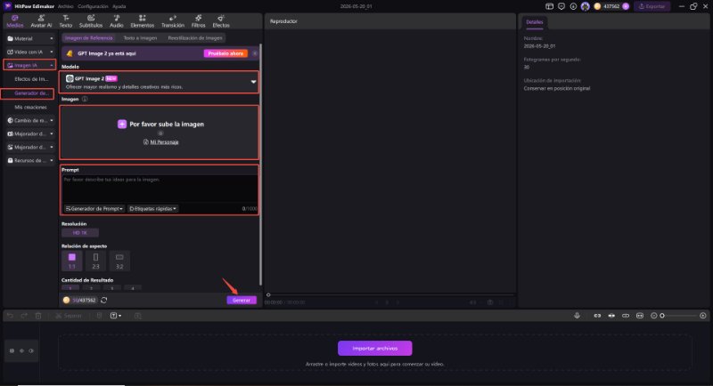The image size is (713, 386).
Task: Open the Archivo menu
Action: pyautogui.click(x=65, y=6)
